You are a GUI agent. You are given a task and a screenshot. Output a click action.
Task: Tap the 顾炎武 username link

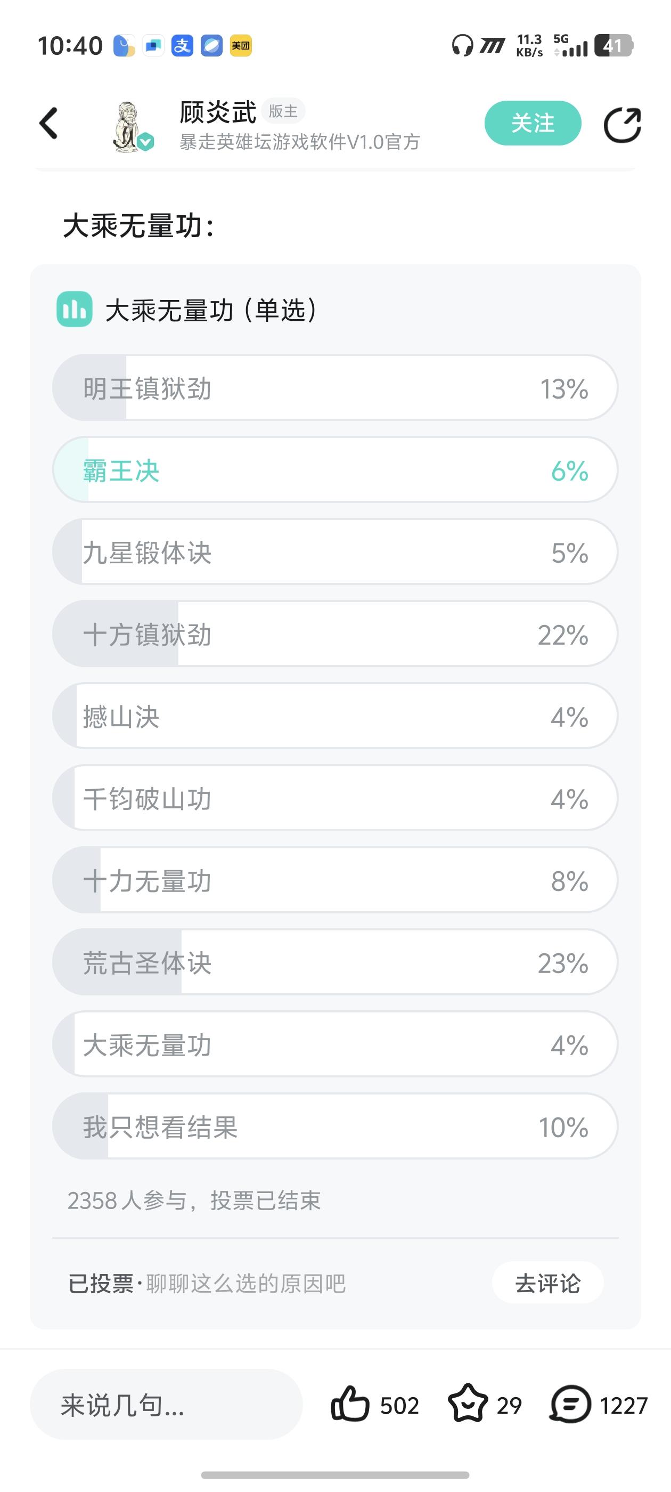click(x=218, y=112)
